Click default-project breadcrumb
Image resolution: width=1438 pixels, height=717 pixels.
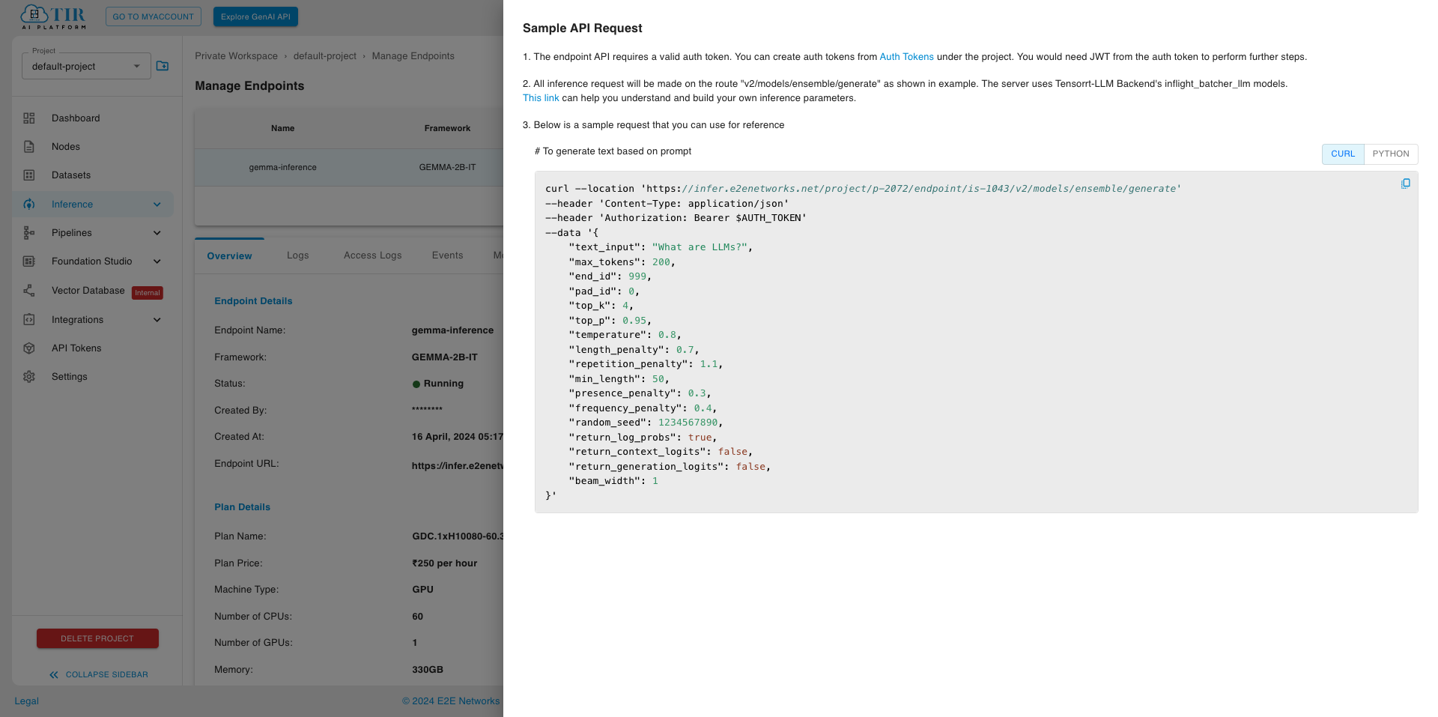325,56
